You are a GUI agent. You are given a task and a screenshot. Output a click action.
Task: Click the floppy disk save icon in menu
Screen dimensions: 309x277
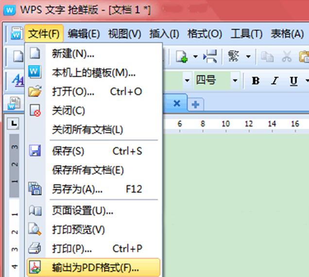tap(35, 151)
